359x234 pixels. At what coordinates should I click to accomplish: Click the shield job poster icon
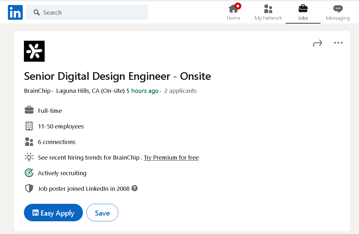(x=29, y=189)
